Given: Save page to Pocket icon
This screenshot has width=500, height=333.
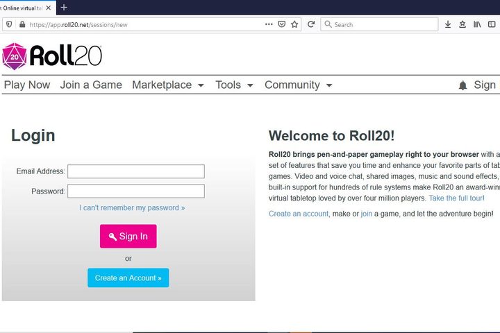Looking at the screenshot, I should (281, 24).
